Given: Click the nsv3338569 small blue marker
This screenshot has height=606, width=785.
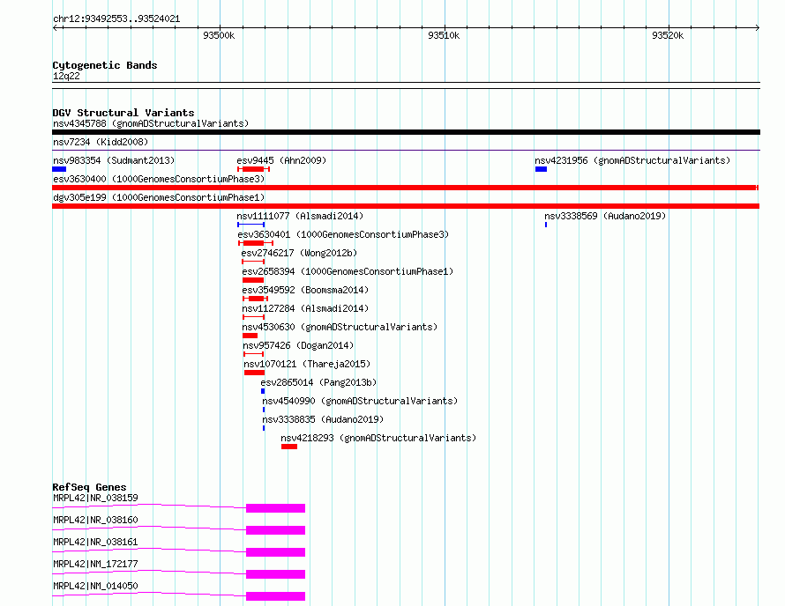Looking at the screenshot, I should (x=546, y=225).
